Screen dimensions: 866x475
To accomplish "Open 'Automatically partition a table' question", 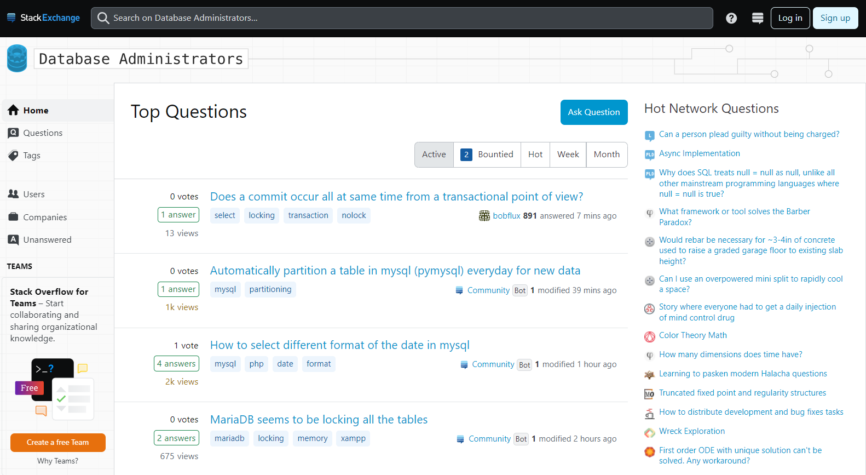I will tap(395, 271).
